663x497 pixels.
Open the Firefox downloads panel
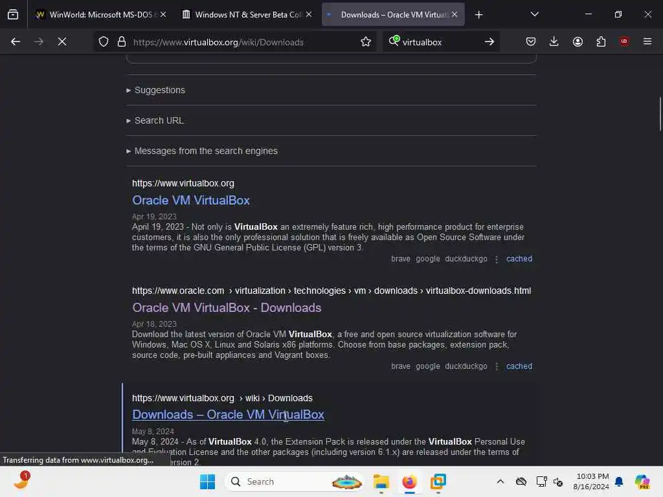(x=554, y=42)
